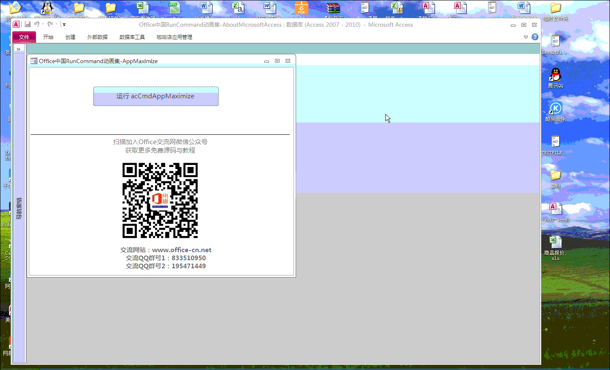Switch to the 咖啡店应用管理 ribbon tab
Image resolution: width=610 pixels, height=370 pixels.
[x=175, y=37]
